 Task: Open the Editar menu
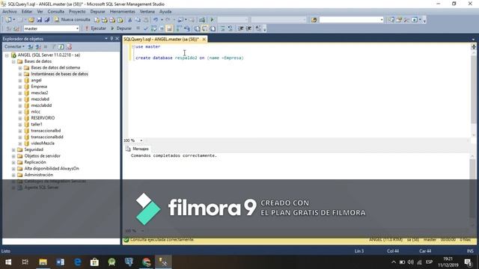(27, 11)
